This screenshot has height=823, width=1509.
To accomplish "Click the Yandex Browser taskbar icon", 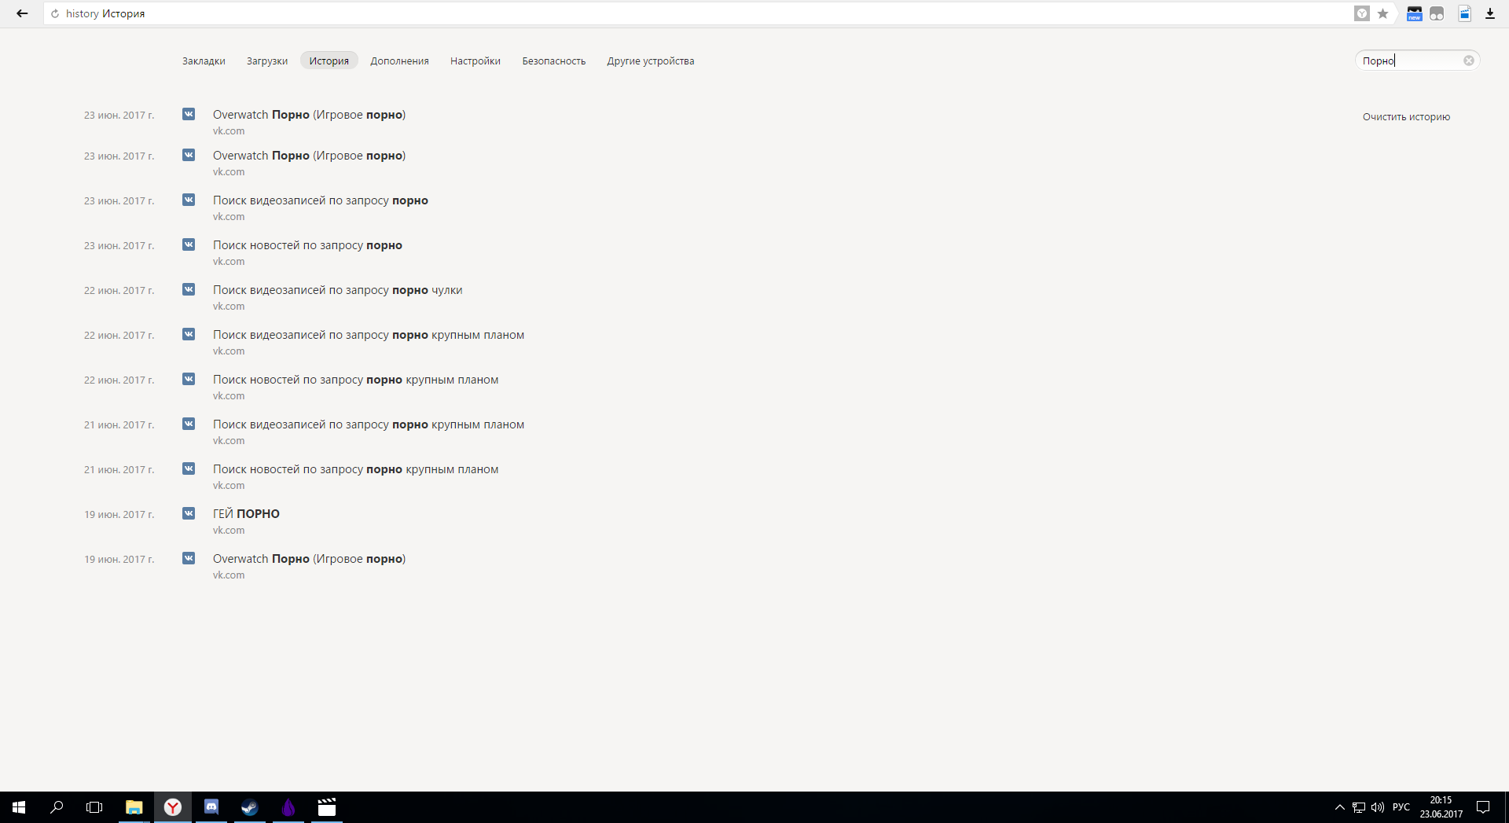I will pyautogui.click(x=173, y=807).
